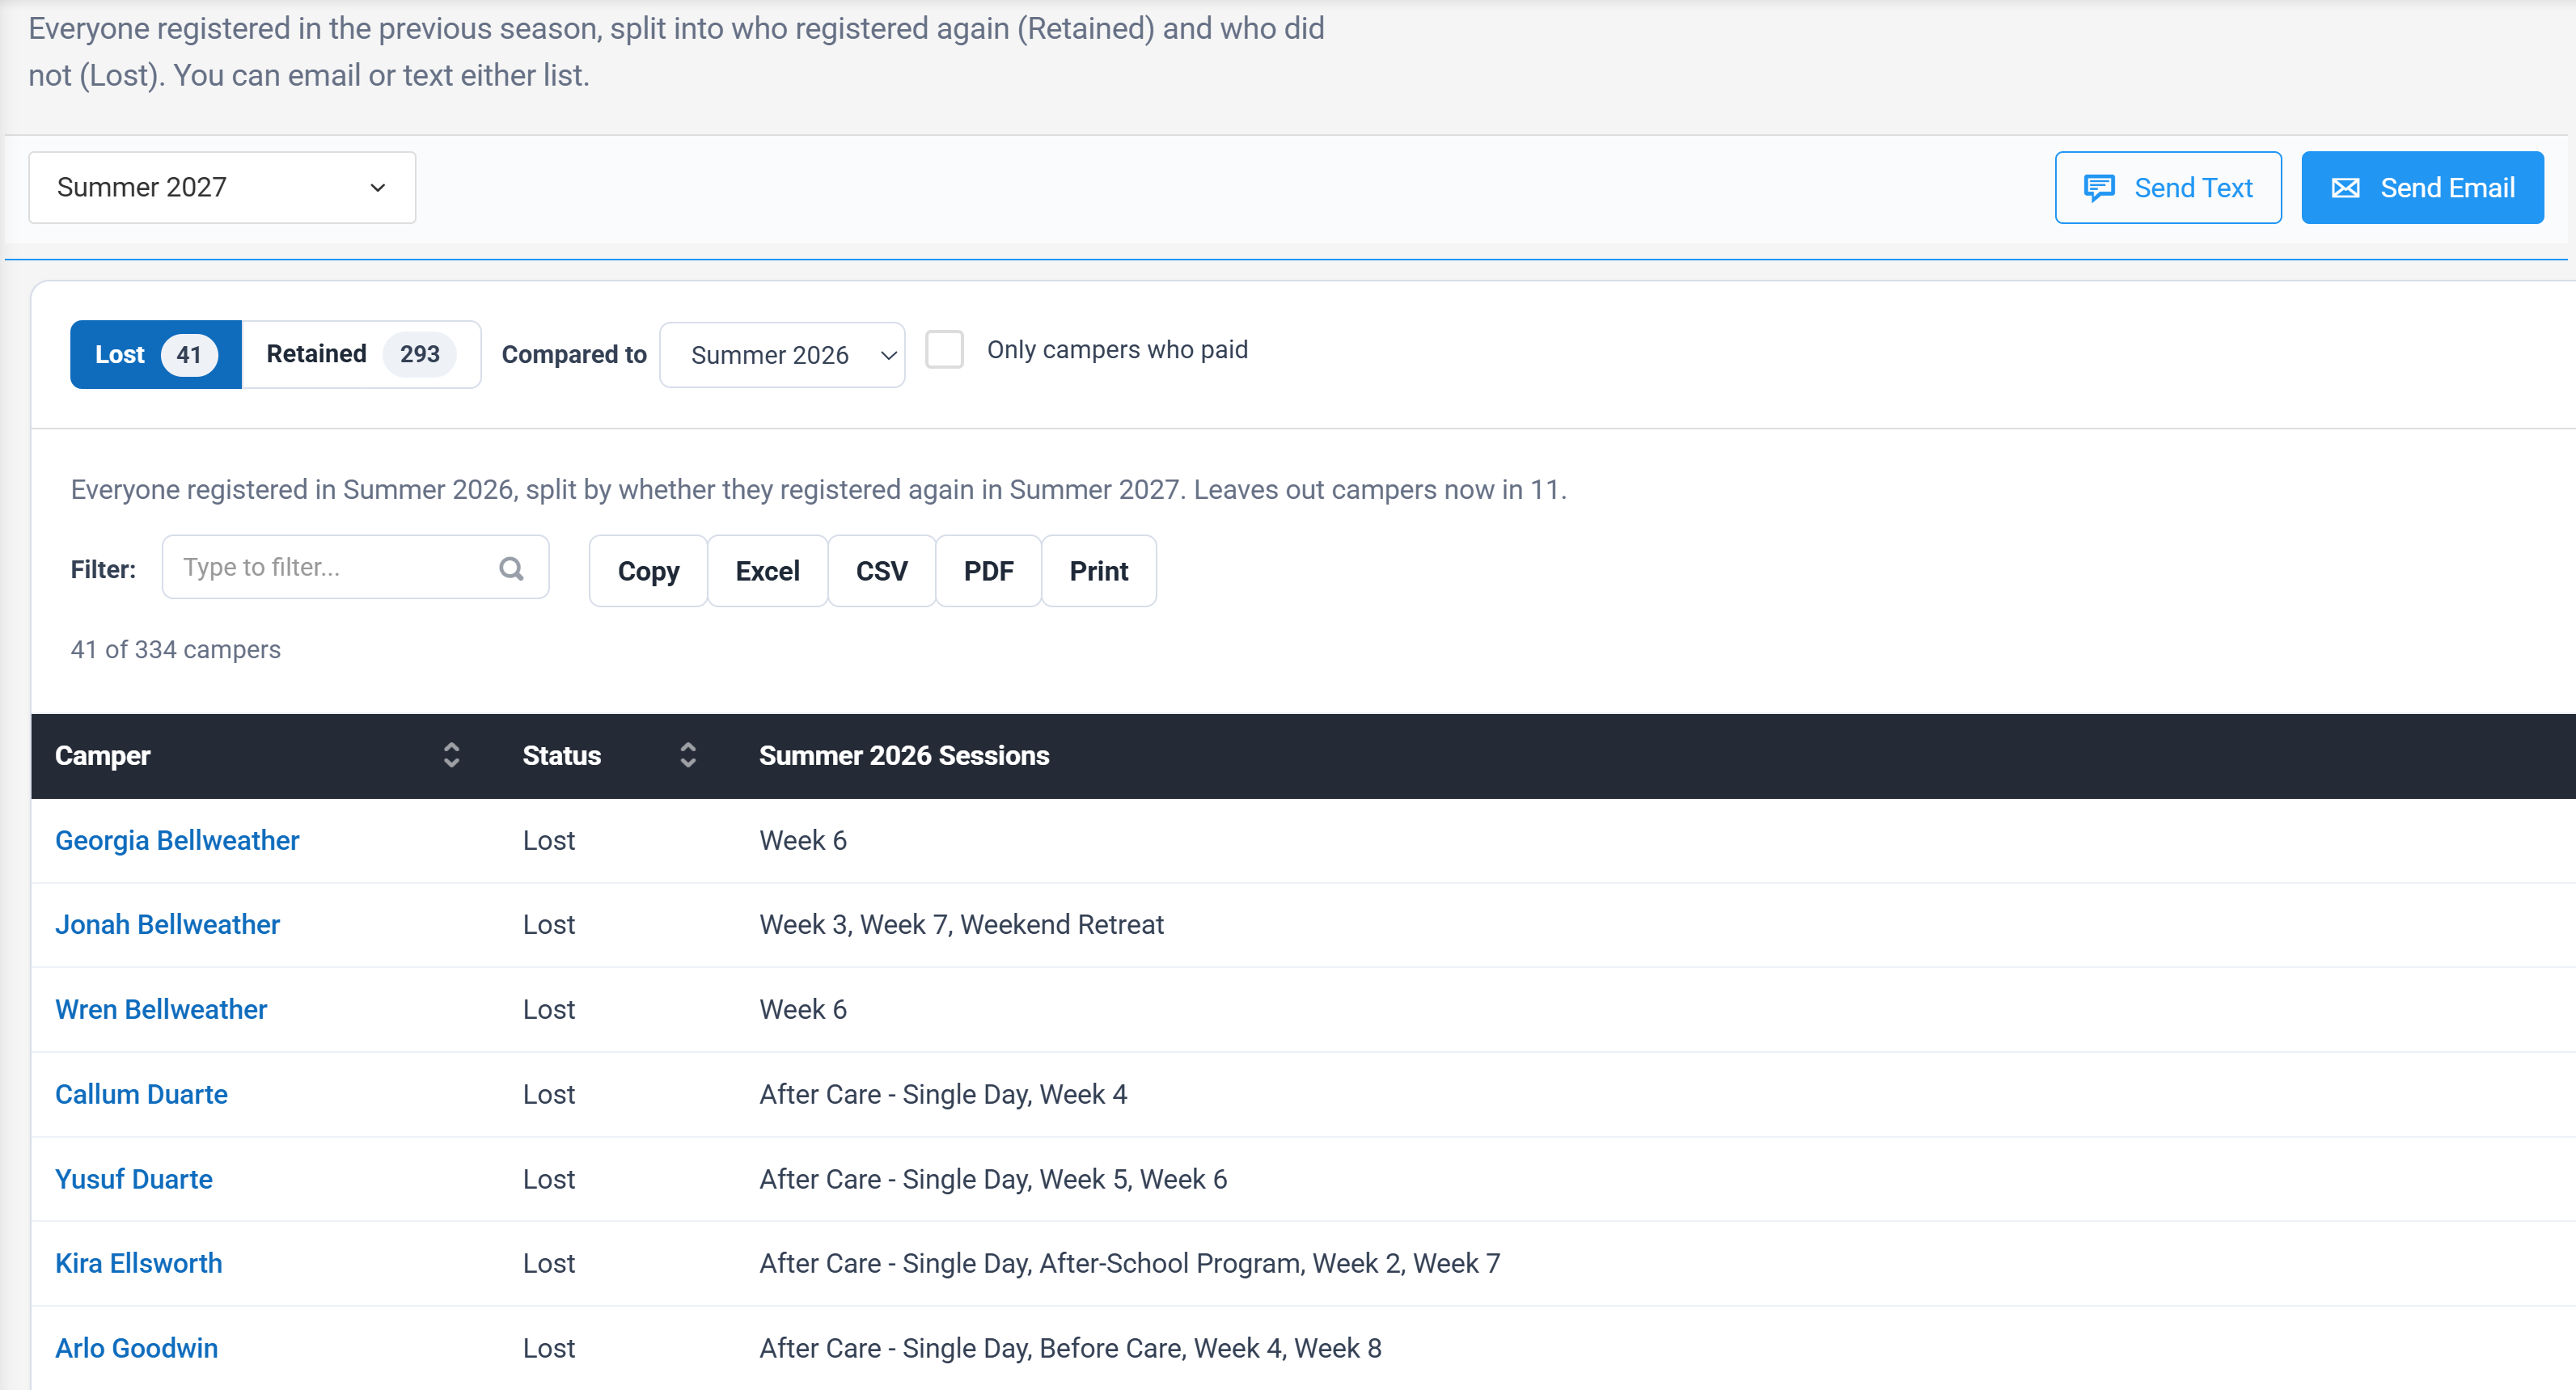Viewport: 2576px width, 1390px height.
Task: Print the camper list
Action: [1099, 571]
